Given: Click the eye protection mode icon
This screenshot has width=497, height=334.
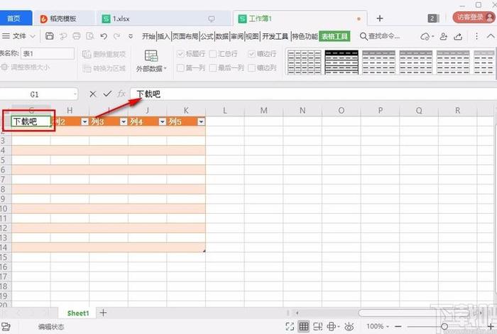Looking at the screenshot, I should (349, 326).
